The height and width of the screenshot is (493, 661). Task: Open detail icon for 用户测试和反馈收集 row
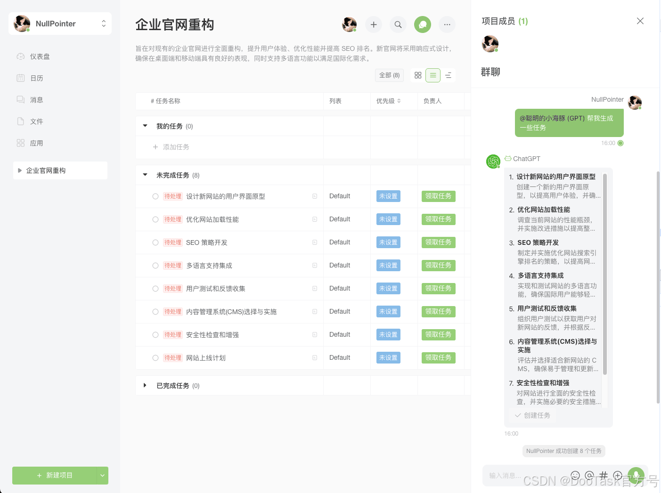point(315,289)
